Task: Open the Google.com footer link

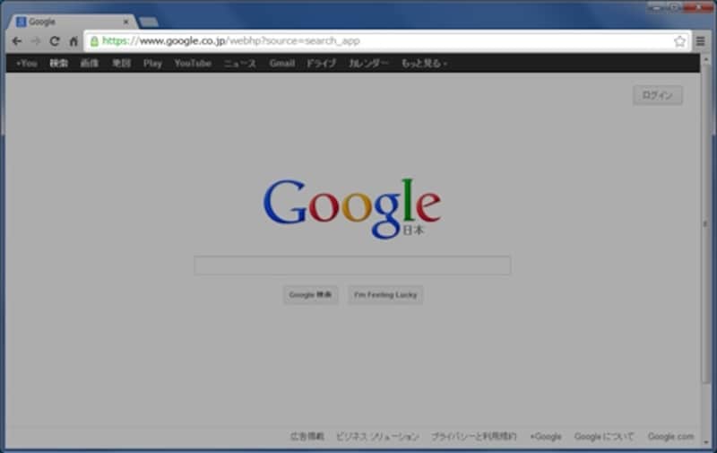Action: coord(670,437)
